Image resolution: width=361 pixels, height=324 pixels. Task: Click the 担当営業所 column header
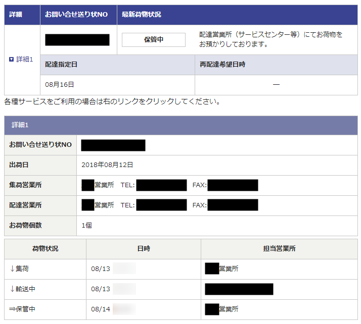click(279, 249)
